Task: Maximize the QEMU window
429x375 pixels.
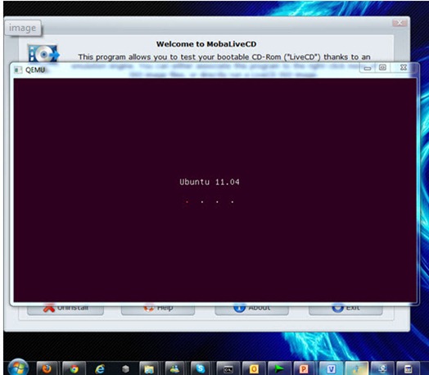Action: coord(382,68)
